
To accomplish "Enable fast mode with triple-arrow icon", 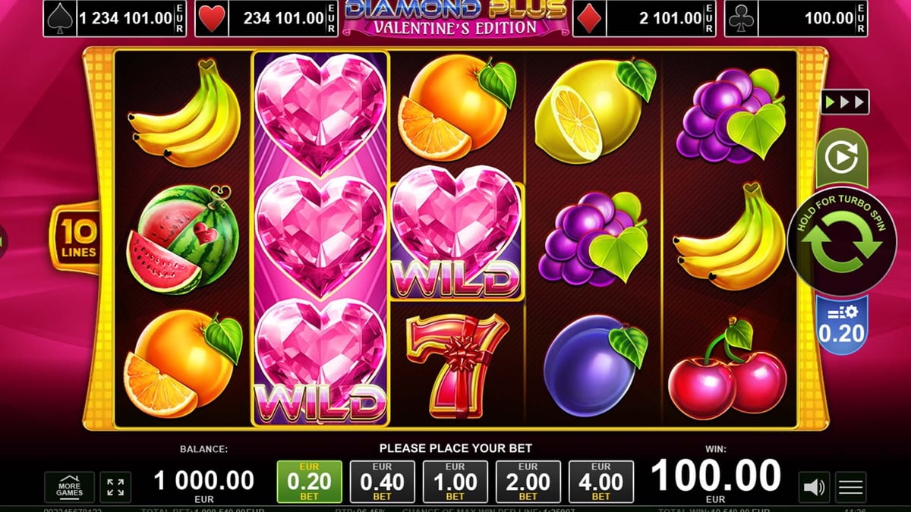I will [845, 102].
